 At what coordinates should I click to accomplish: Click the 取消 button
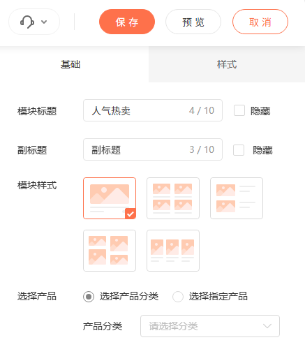[260, 22]
